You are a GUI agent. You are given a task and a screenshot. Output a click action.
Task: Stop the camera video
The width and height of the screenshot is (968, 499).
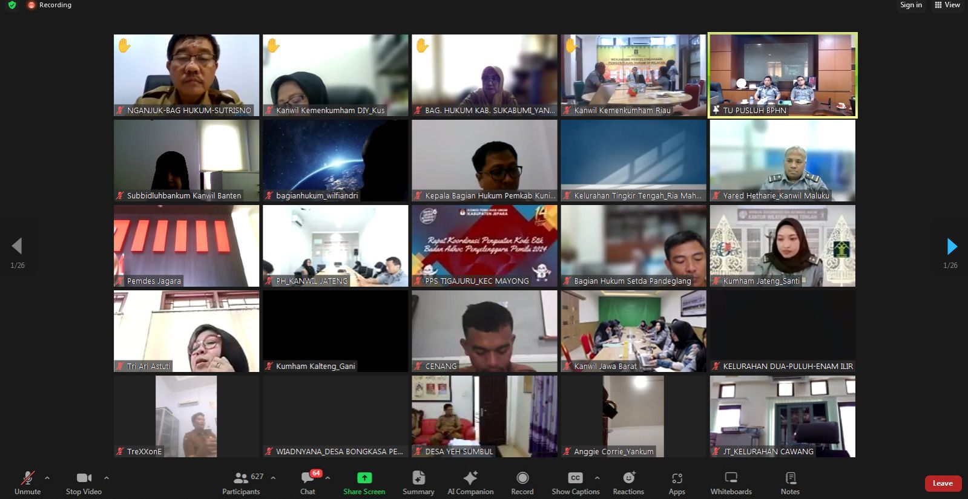[x=84, y=483]
